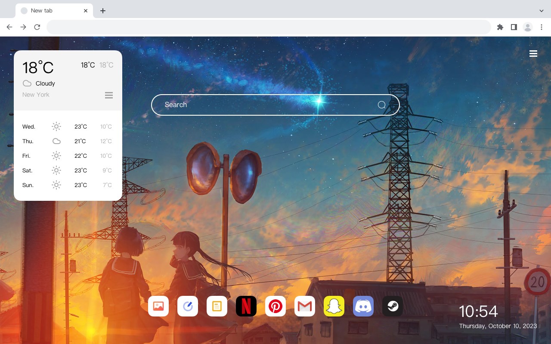Open the weather widget menu icon
The width and height of the screenshot is (551, 344).
(109, 95)
